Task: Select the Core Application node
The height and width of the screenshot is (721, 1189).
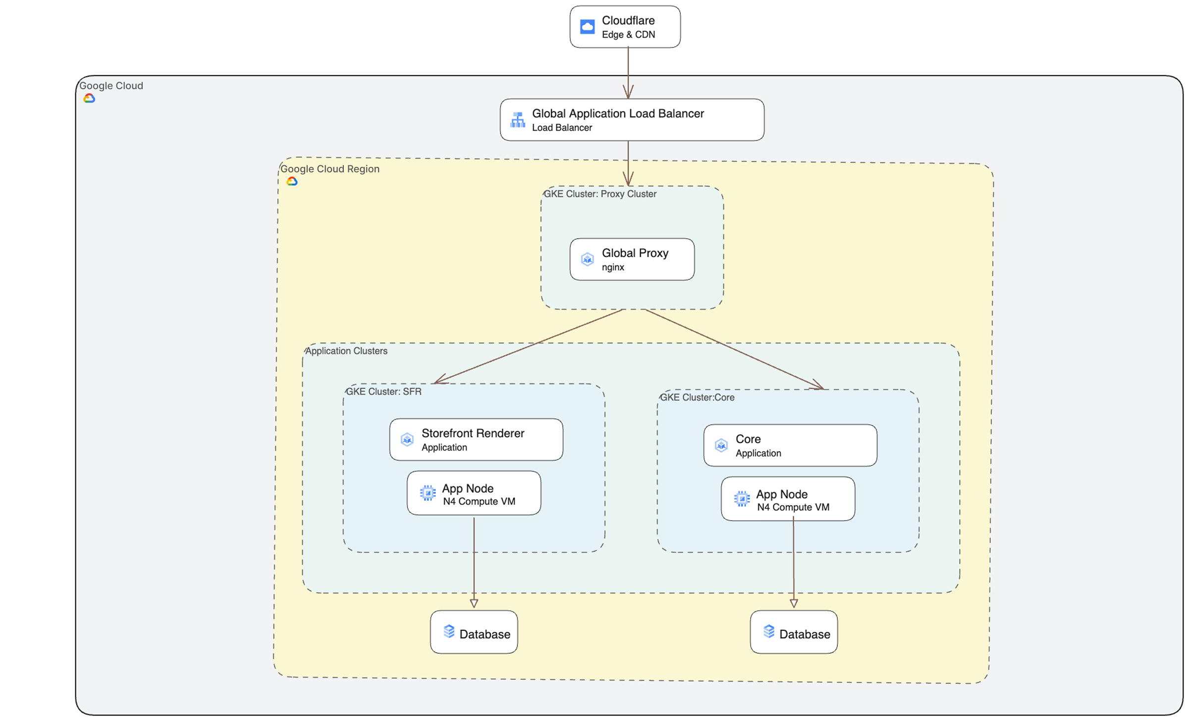Action: [790, 445]
